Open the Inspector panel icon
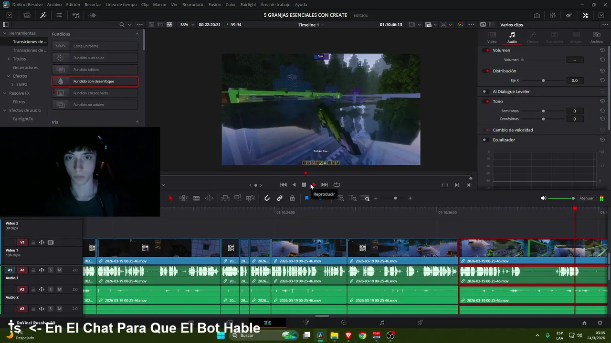The height and width of the screenshot is (343, 611). click(x=586, y=15)
